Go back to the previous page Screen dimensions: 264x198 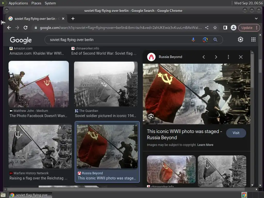coord(9,28)
